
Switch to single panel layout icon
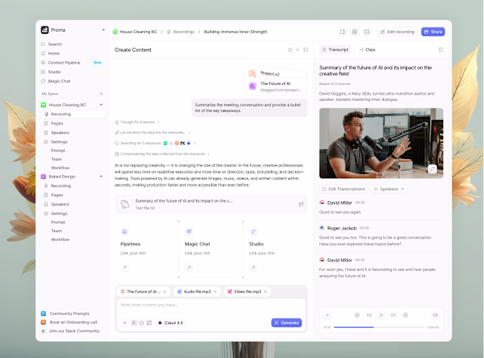[x=366, y=32]
